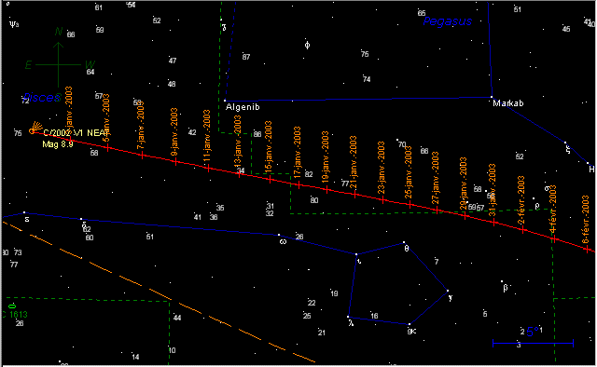Select the 25-janv.-2003 position tick
597x367 pixels.
click(410, 205)
